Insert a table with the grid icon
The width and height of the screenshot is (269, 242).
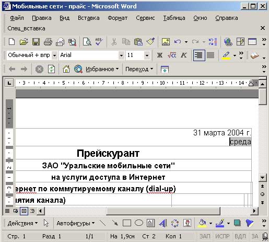tap(252, 42)
